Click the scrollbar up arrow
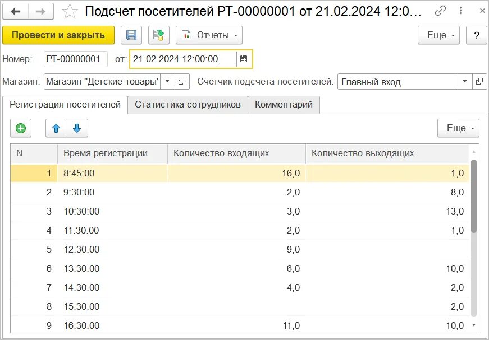 click(x=474, y=152)
